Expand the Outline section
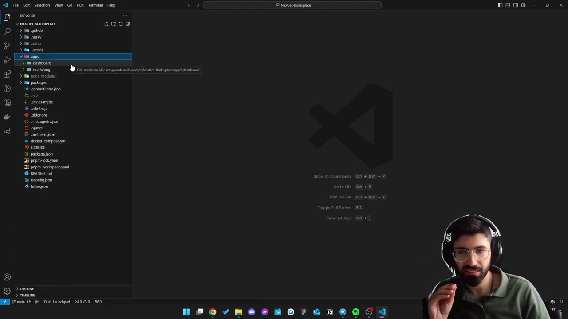 point(73,289)
